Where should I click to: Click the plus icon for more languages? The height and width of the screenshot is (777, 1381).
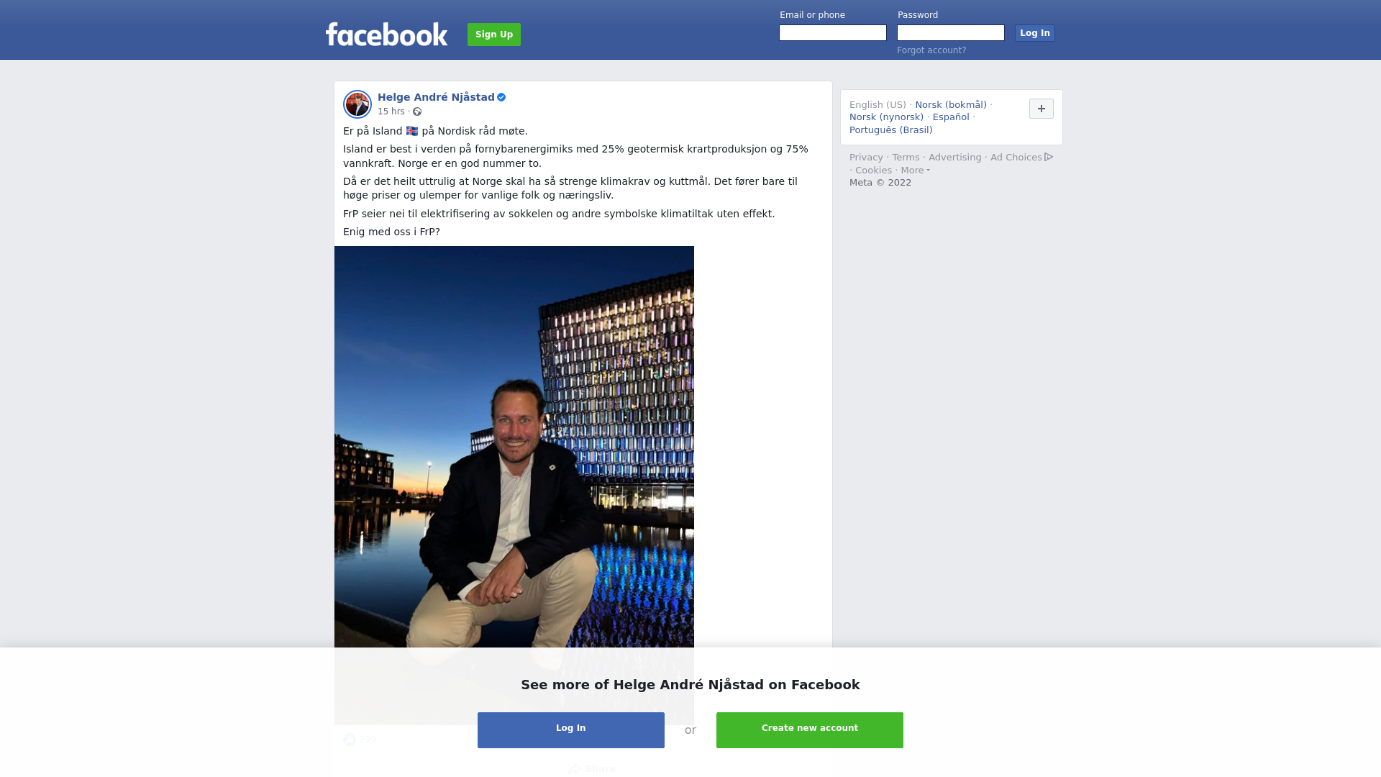pyautogui.click(x=1042, y=109)
